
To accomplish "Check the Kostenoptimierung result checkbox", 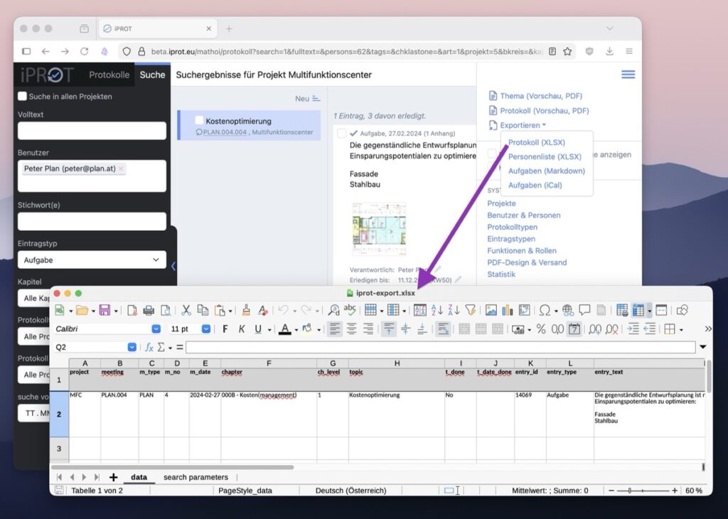I will click(x=199, y=121).
